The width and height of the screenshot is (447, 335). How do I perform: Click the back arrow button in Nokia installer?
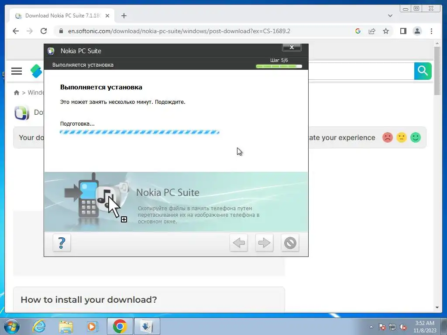click(239, 243)
